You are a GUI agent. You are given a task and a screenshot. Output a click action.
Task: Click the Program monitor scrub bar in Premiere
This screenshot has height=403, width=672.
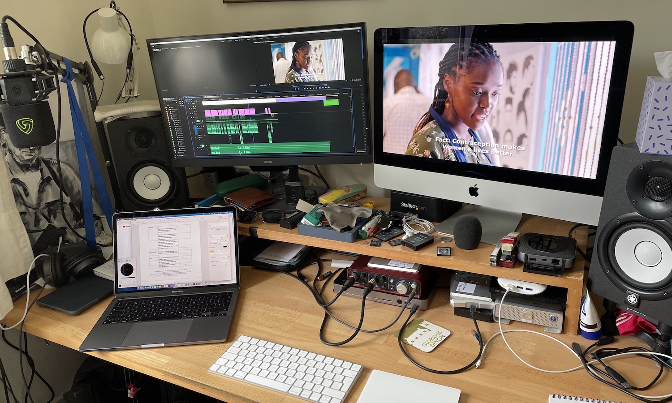310,86
